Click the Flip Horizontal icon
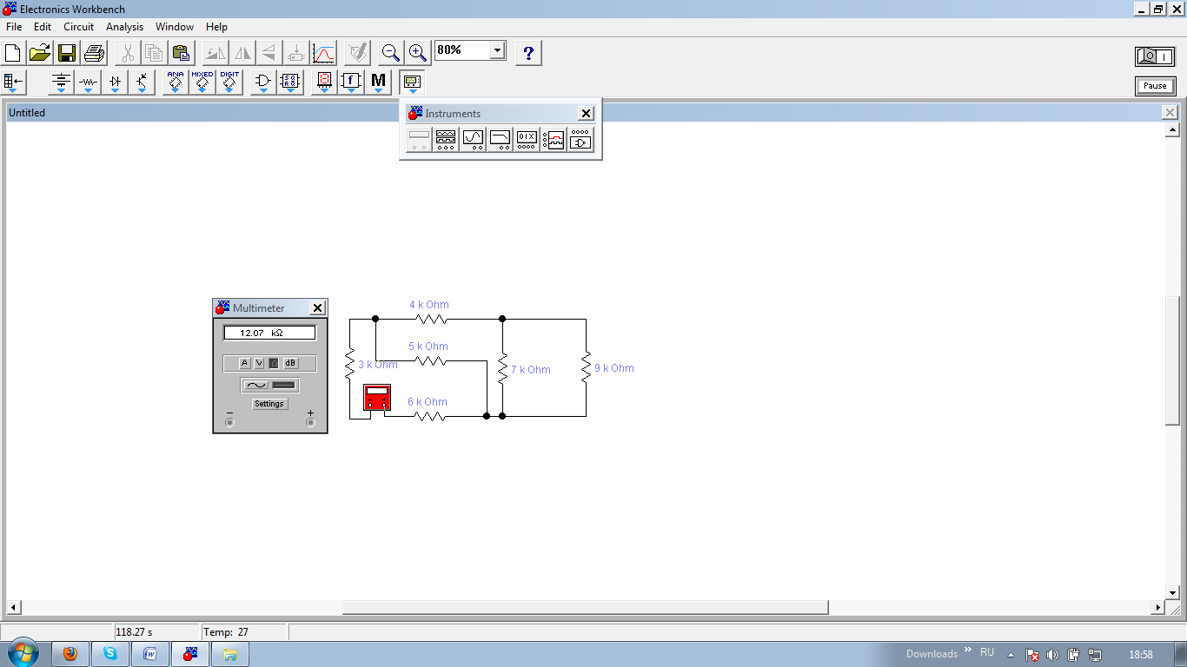The height and width of the screenshot is (667, 1187). click(x=242, y=53)
